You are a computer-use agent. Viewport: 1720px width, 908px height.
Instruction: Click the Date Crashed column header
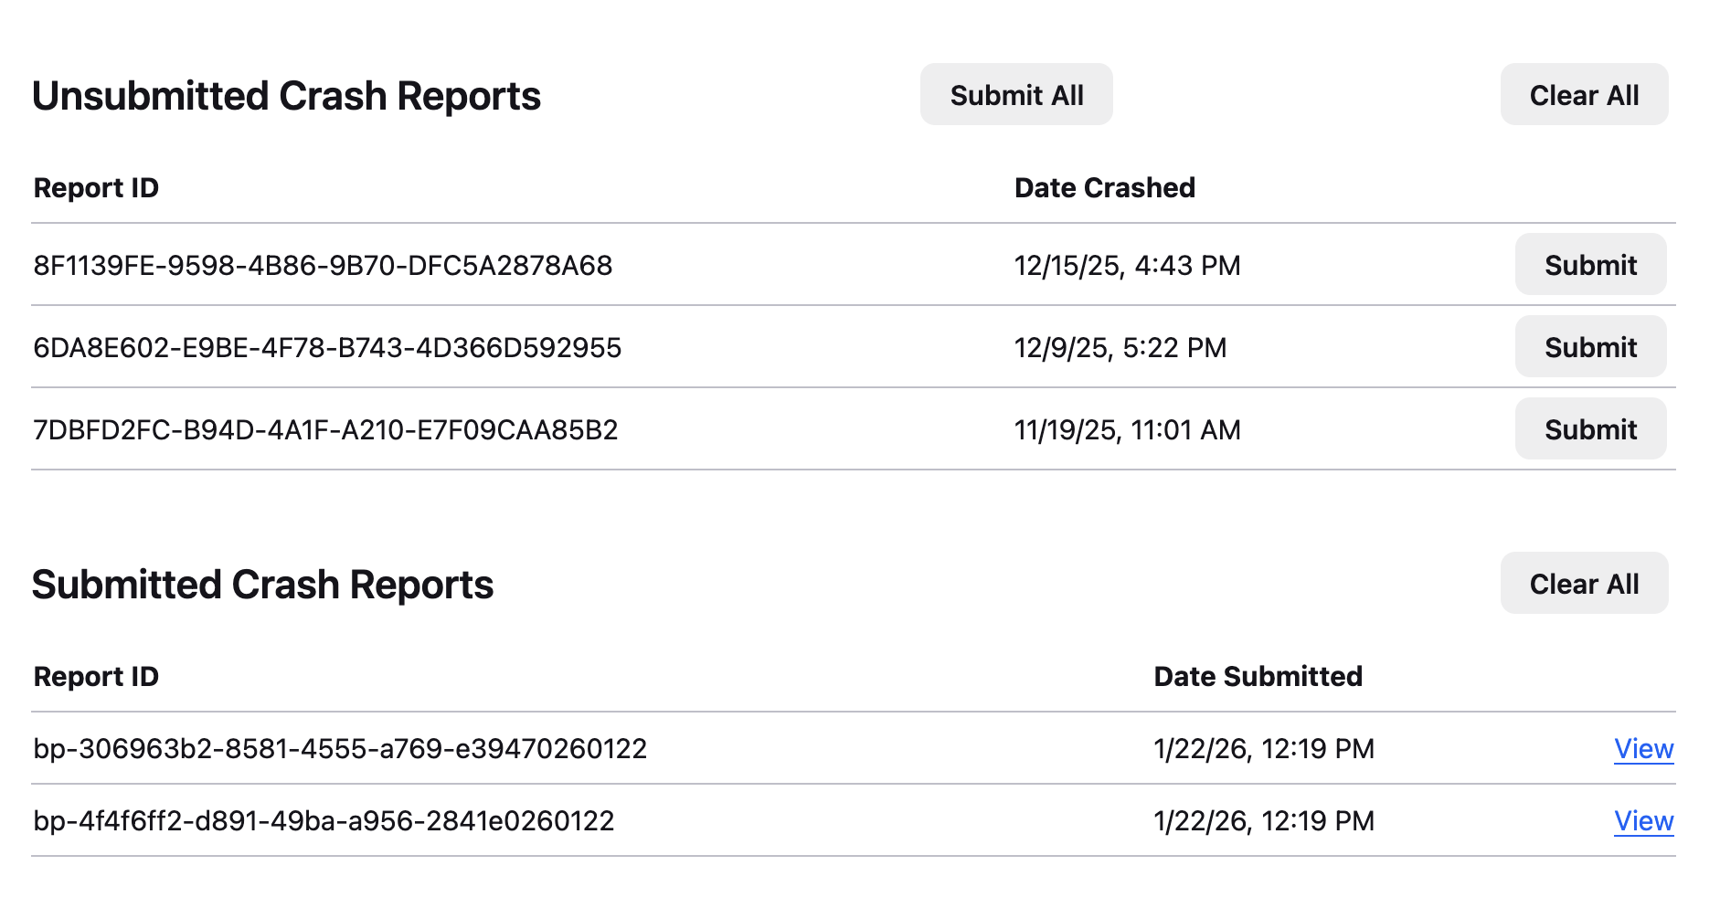(1104, 188)
